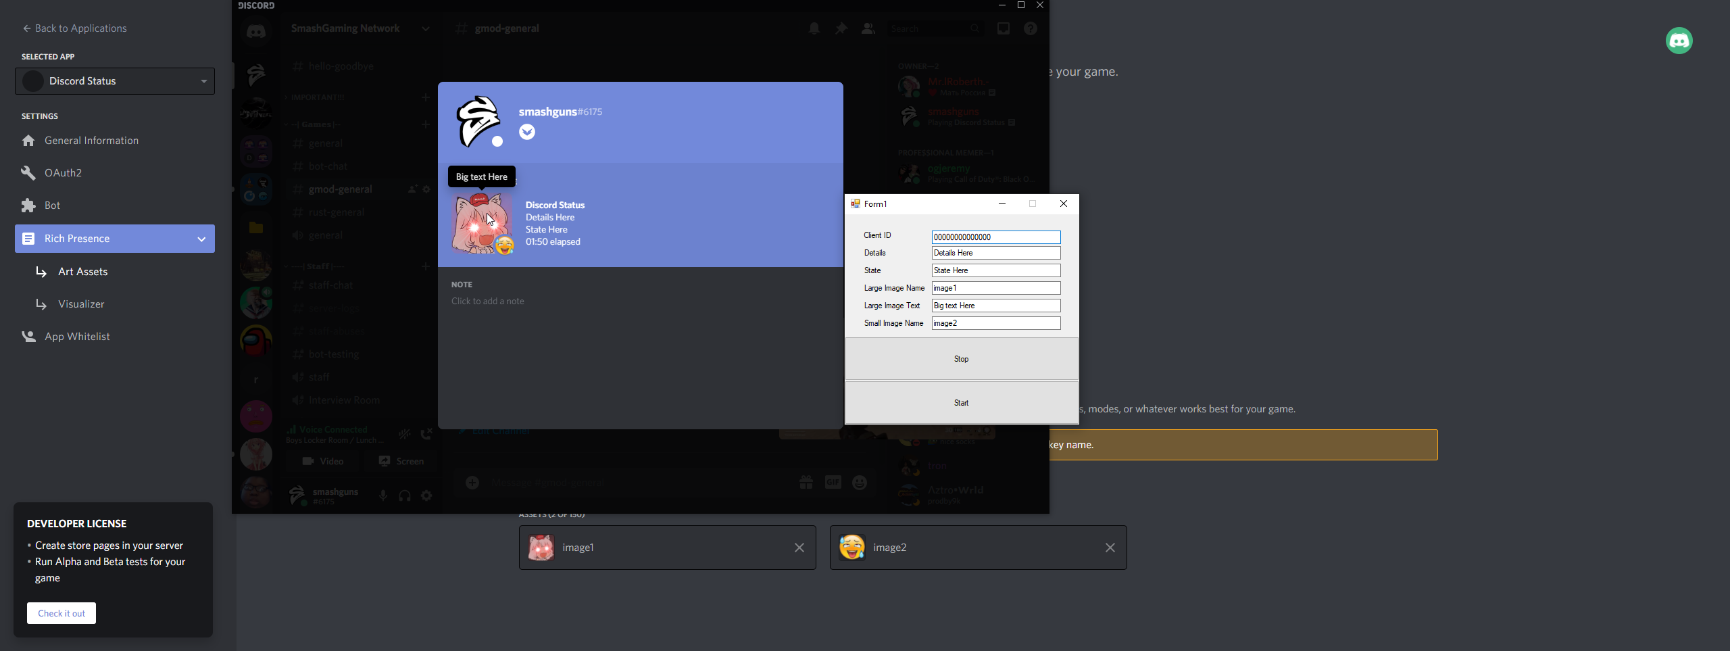The height and width of the screenshot is (651, 1730).
Task: Click the Client ID input field
Action: [996, 237]
